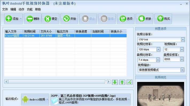190x106 pixels.
Task: Select the file row E:\uzzf\猫屎...
Action: [x=65, y=36]
